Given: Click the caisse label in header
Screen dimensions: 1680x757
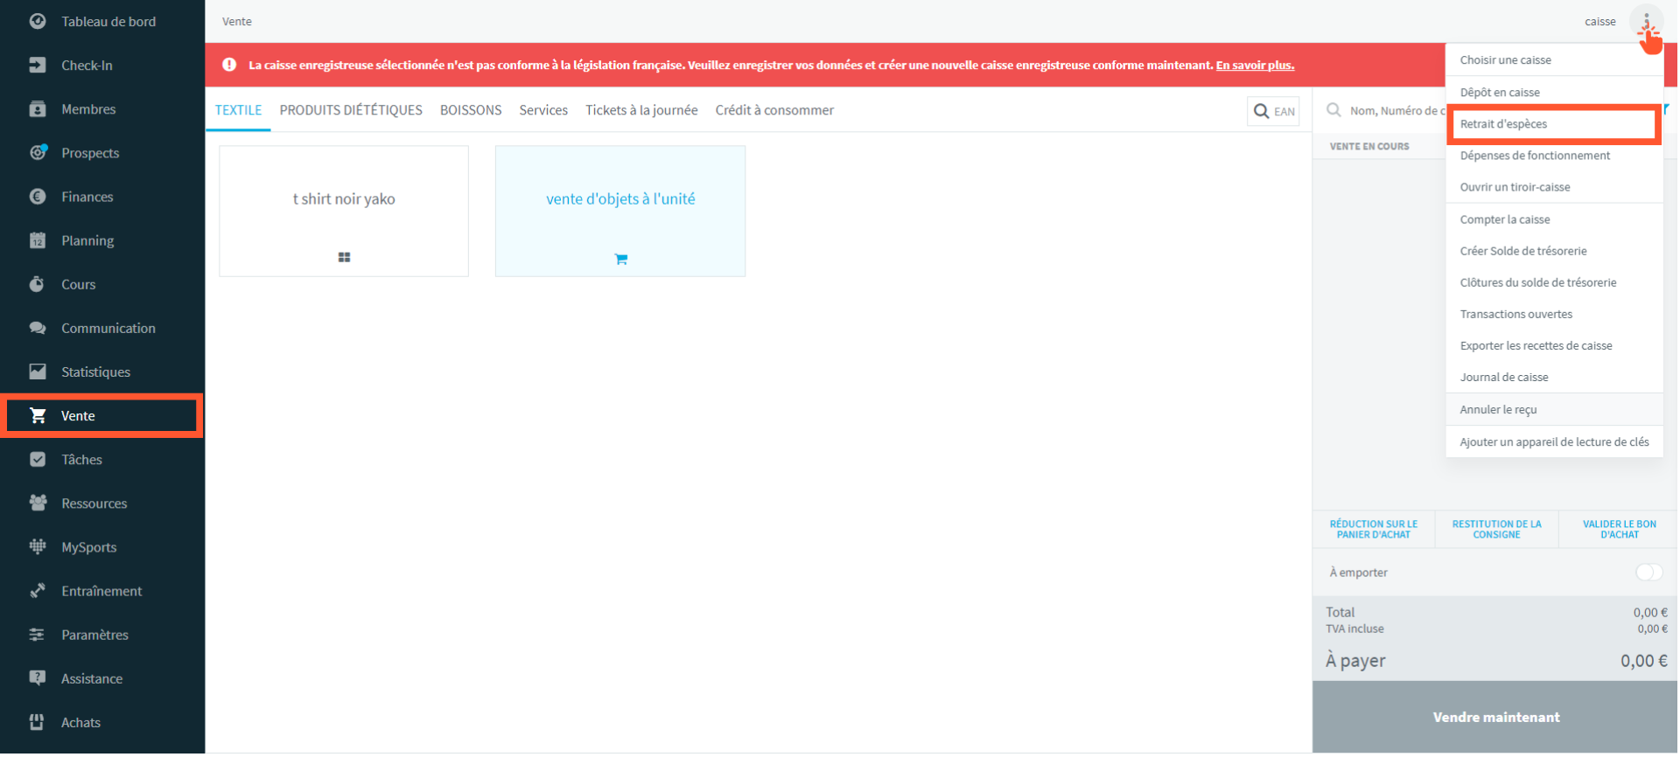Looking at the screenshot, I should click(1599, 21).
